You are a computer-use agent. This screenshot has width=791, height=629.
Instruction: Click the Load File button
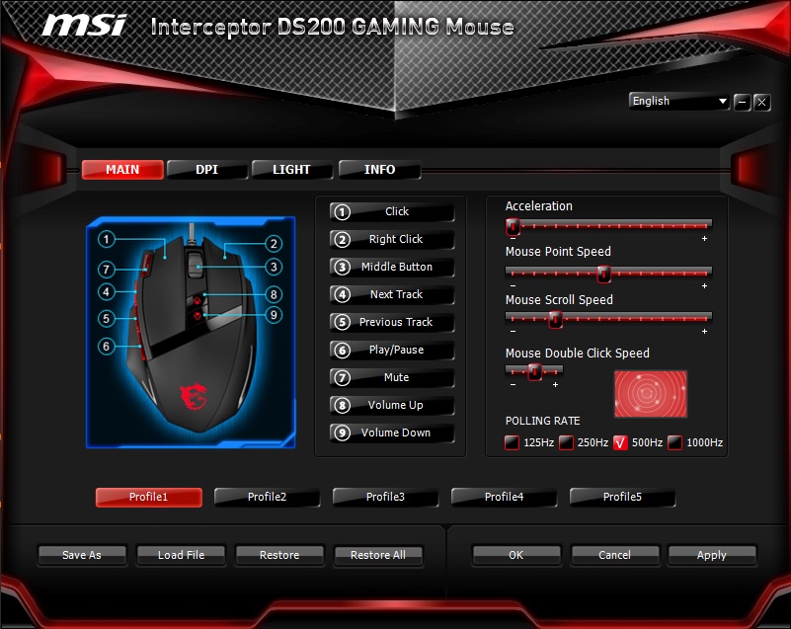[181, 555]
